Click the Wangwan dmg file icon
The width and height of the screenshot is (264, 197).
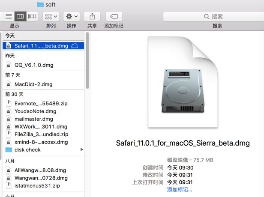coord(9,178)
